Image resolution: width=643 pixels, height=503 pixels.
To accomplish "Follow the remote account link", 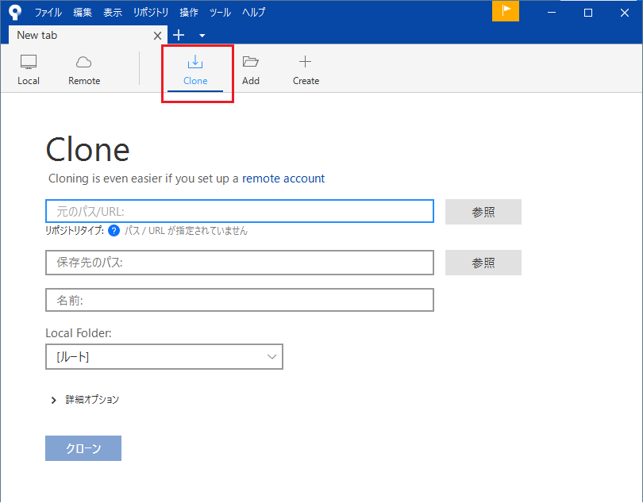I will tap(283, 179).
